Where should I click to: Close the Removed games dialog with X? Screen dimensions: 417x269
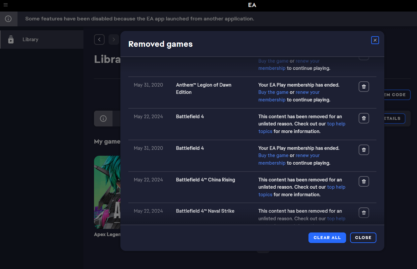(x=375, y=40)
